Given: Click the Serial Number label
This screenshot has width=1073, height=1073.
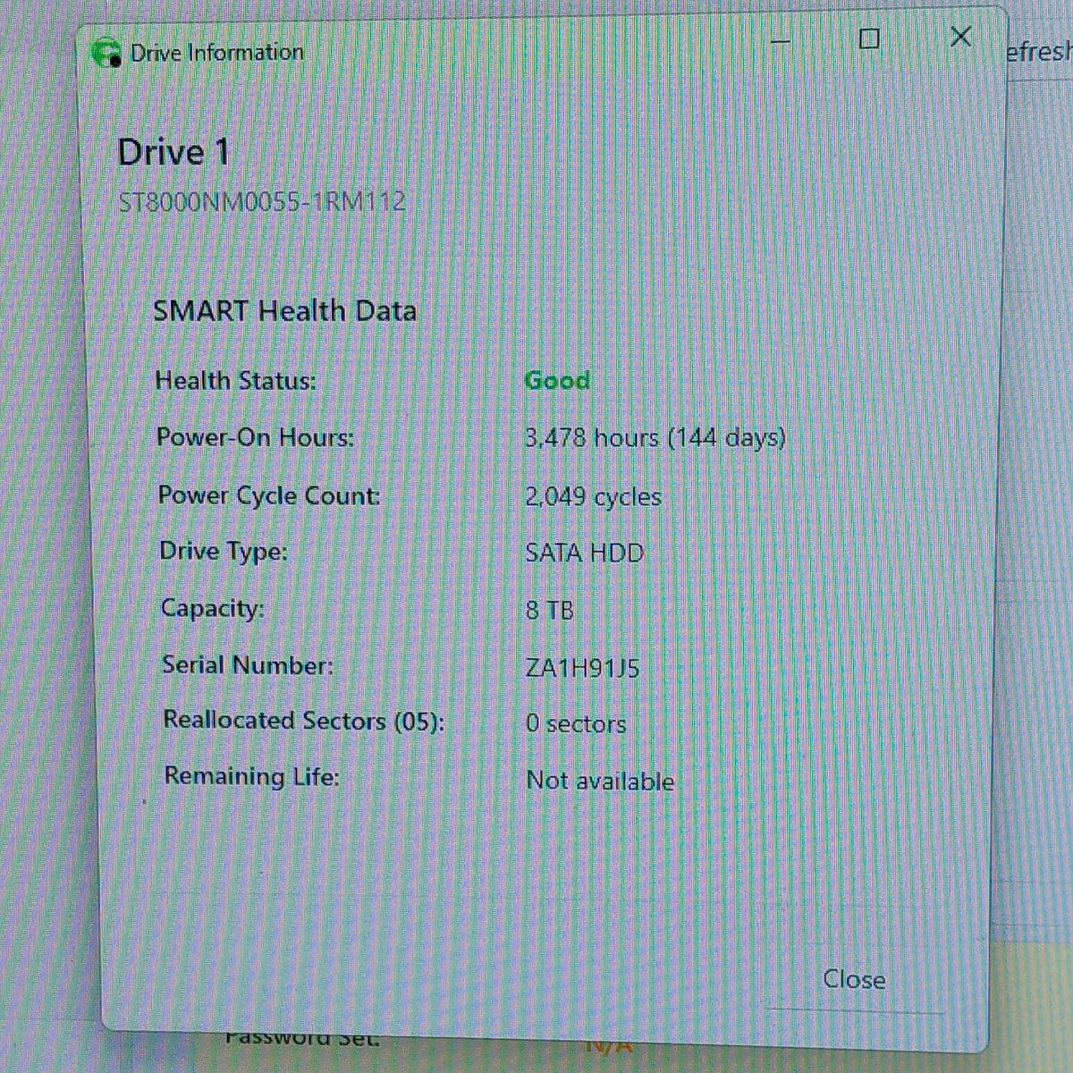Looking at the screenshot, I should [x=248, y=665].
